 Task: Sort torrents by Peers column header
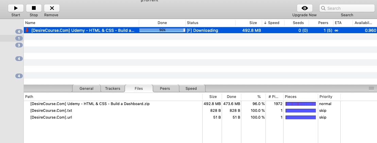pyautogui.click(x=321, y=23)
